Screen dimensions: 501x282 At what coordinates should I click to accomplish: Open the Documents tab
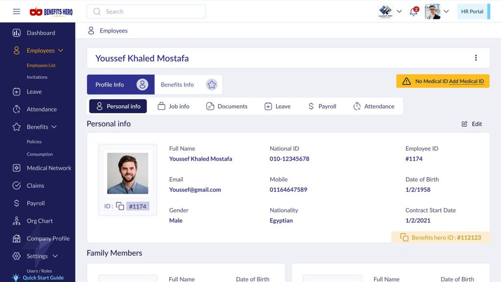(x=227, y=106)
